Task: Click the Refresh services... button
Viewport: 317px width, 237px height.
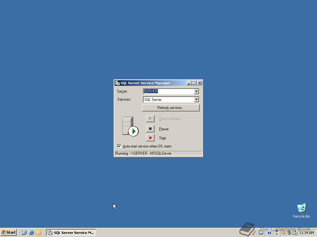Action: click(x=171, y=108)
